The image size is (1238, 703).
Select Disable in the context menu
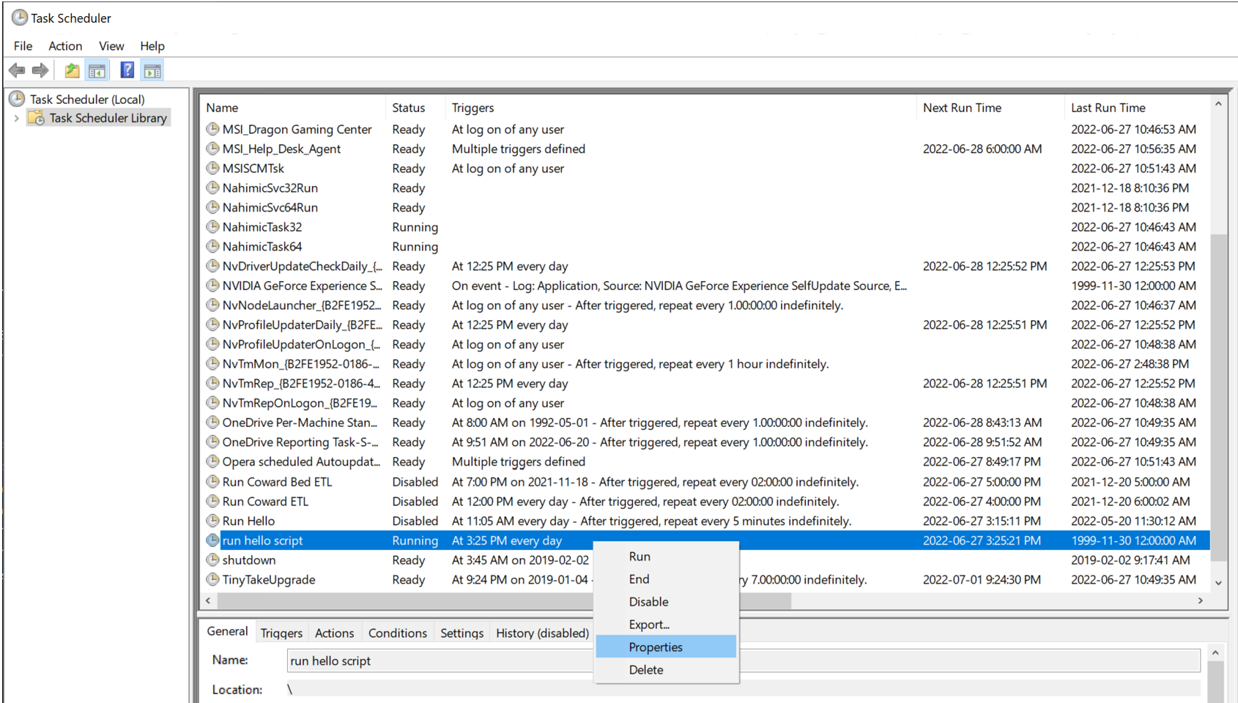pos(648,602)
